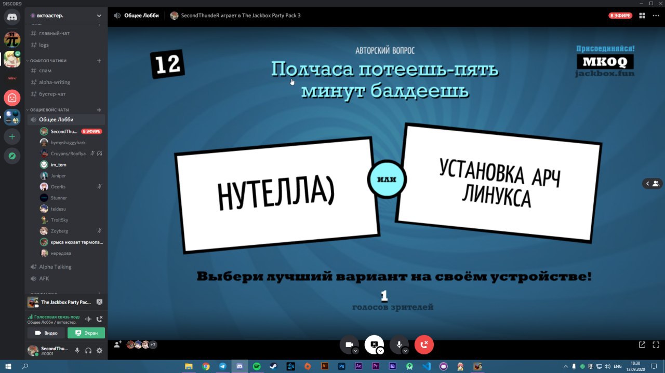Select user im_tem in voice list
This screenshot has width=665, height=373.
pyautogui.click(x=72, y=164)
